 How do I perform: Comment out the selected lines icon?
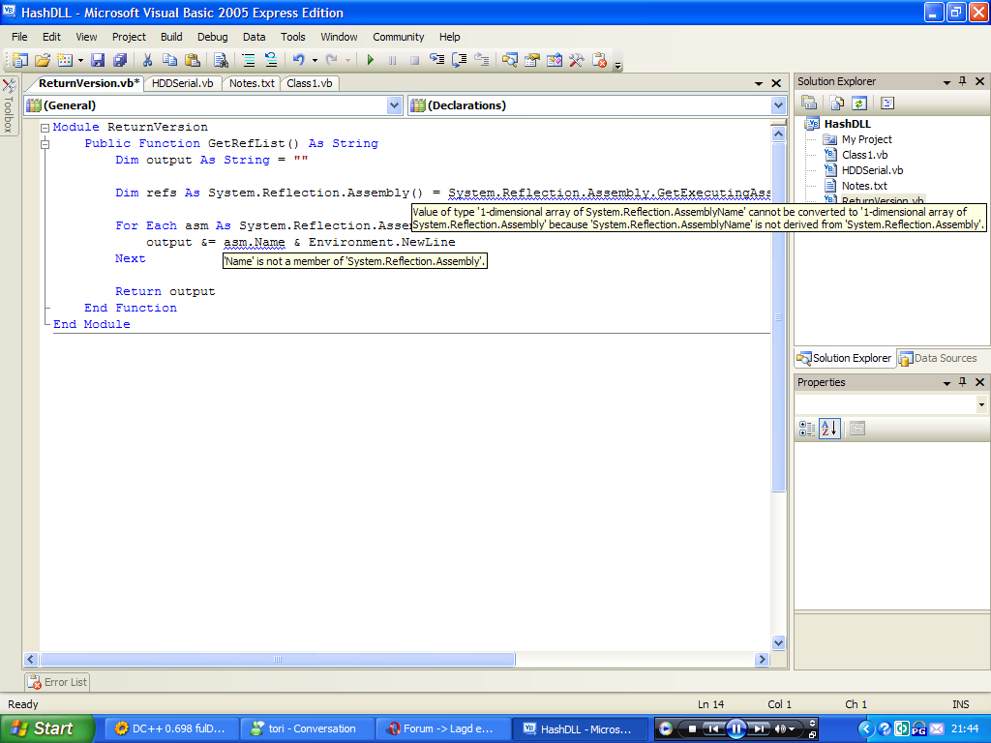coord(249,60)
